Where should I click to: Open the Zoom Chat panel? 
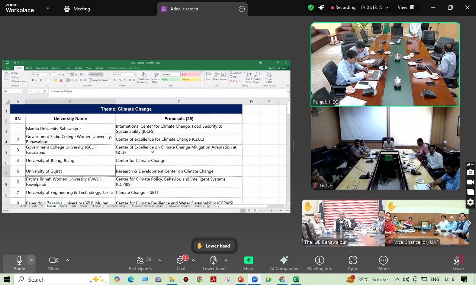point(181,263)
